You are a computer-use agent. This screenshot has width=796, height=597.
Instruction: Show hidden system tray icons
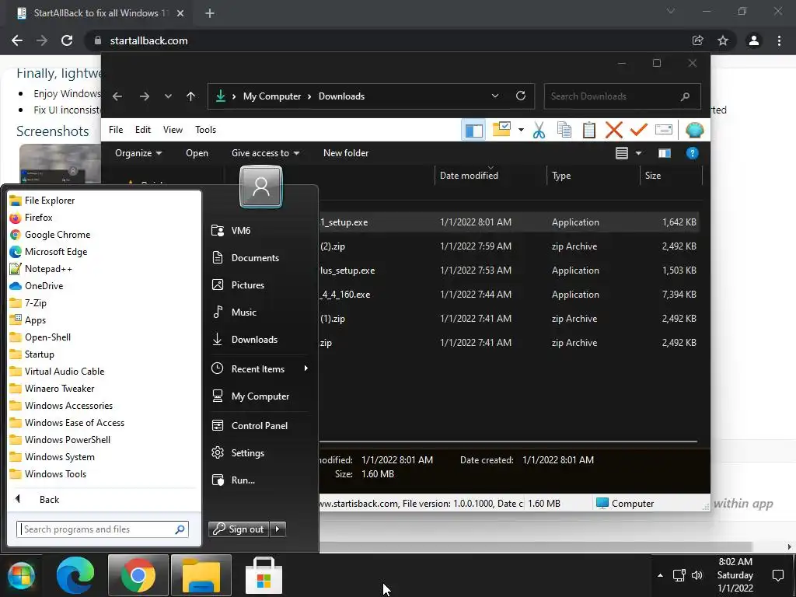(660, 576)
